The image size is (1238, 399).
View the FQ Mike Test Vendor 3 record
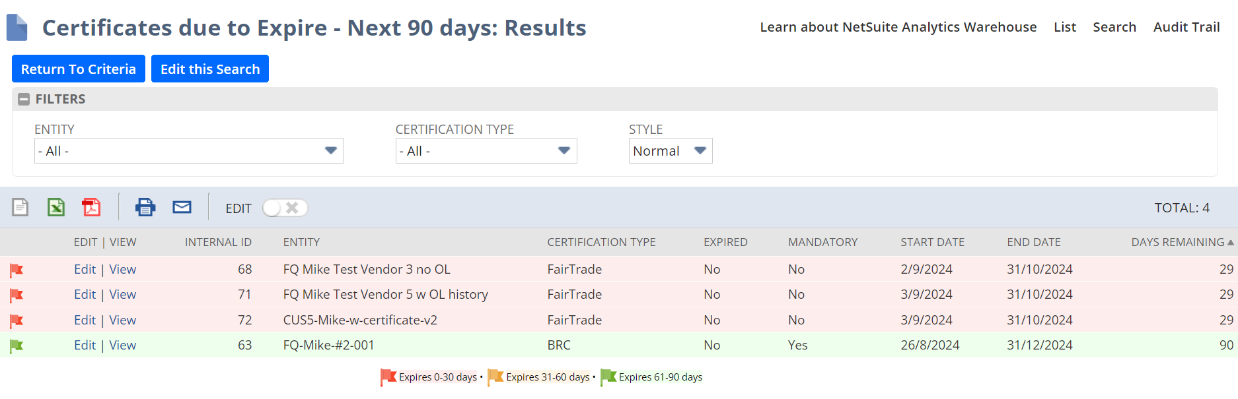tap(123, 269)
